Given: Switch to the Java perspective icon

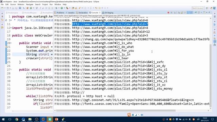Looking at the screenshot, I should coord(214,8).
